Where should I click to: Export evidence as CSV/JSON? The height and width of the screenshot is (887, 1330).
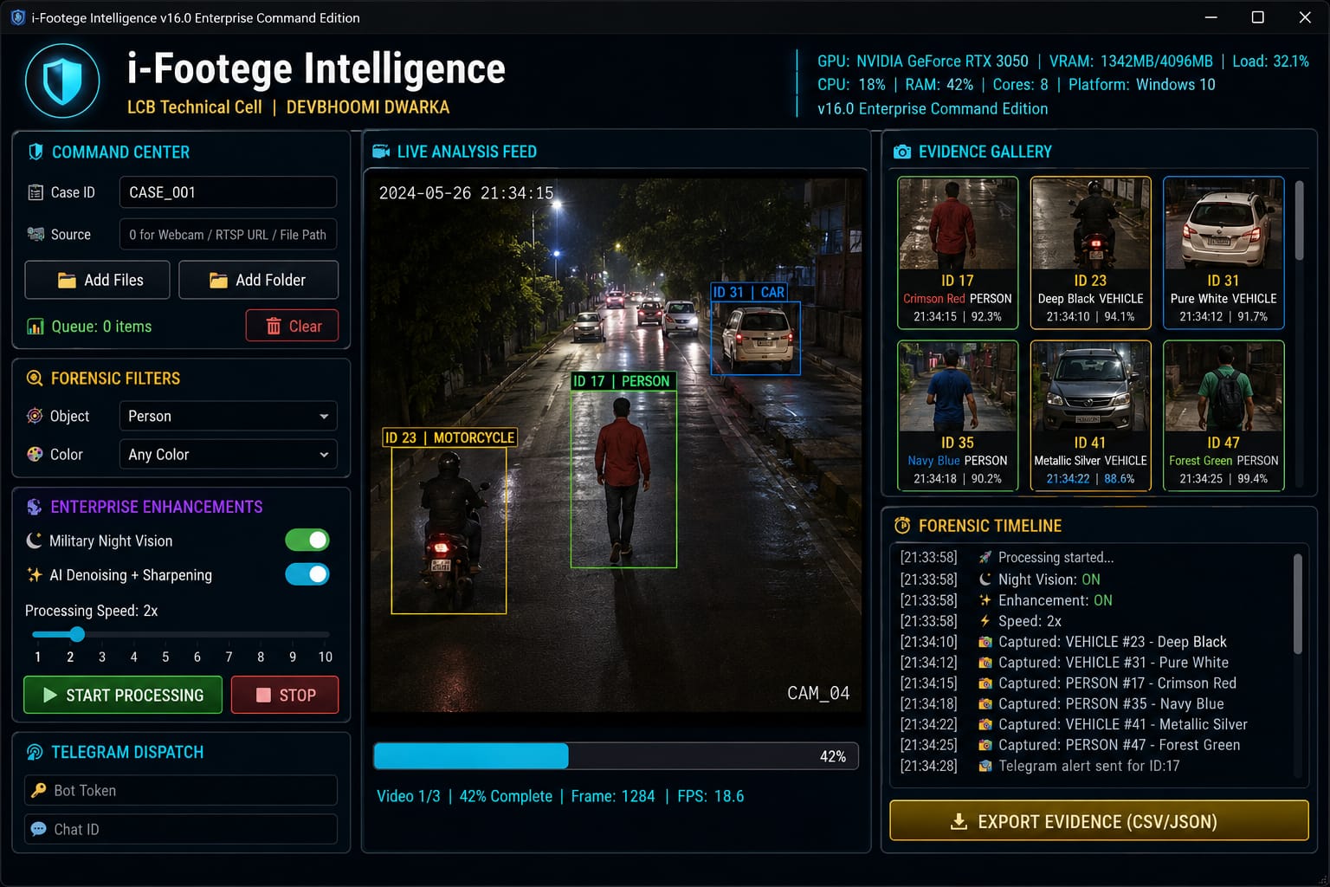tap(1099, 821)
